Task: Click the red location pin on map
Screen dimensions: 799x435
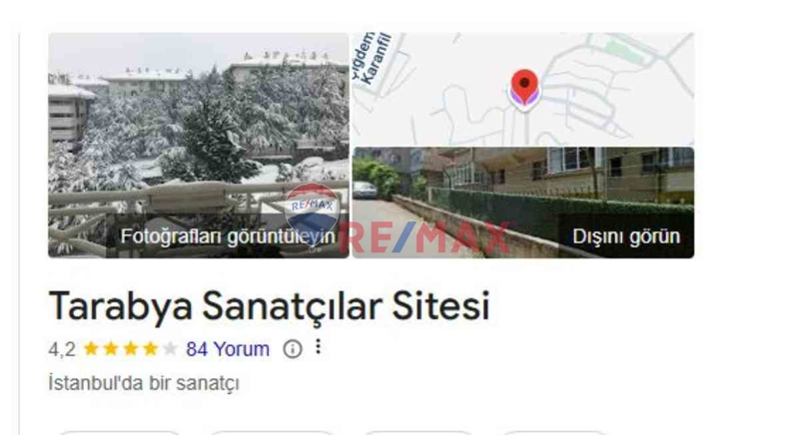Action: 524,88
